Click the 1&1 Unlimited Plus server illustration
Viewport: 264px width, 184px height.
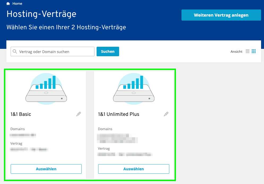click(x=134, y=89)
